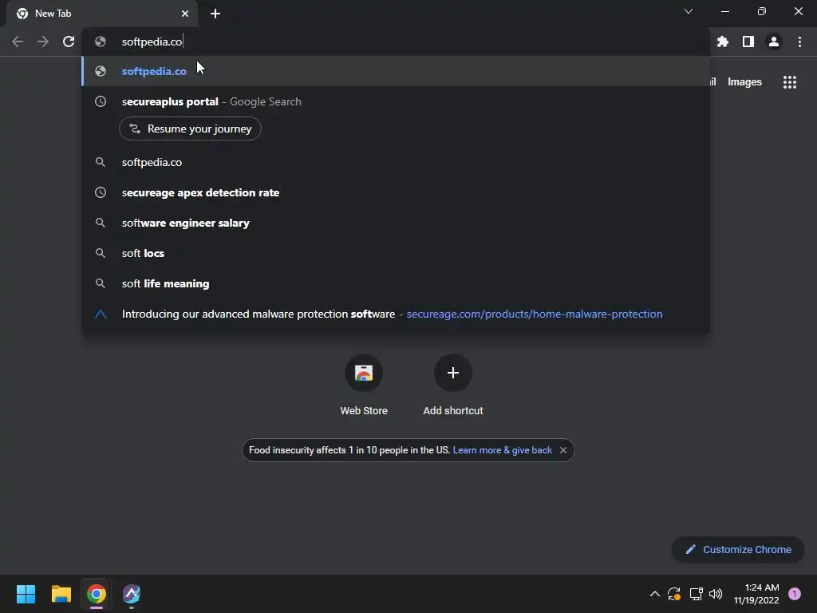Click the Add shortcut button
Screen dimensions: 817x613
pos(453,386)
